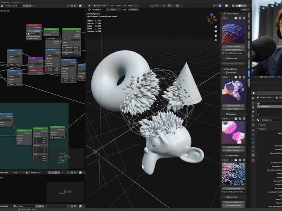282x211 pixels.
Task: Click Apply to Selected under Structural preview
Action: pyautogui.click(x=233, y=147)
